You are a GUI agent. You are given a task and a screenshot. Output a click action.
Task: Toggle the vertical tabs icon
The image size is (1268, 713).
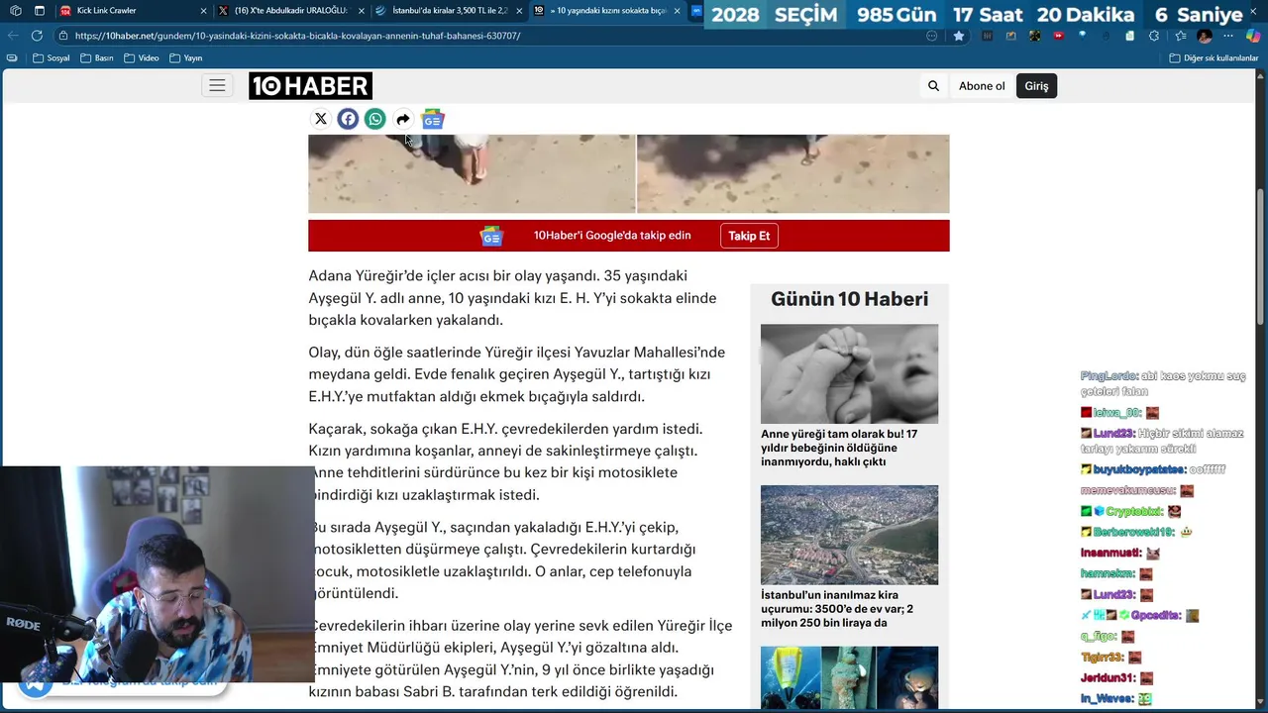coord(40,11)
